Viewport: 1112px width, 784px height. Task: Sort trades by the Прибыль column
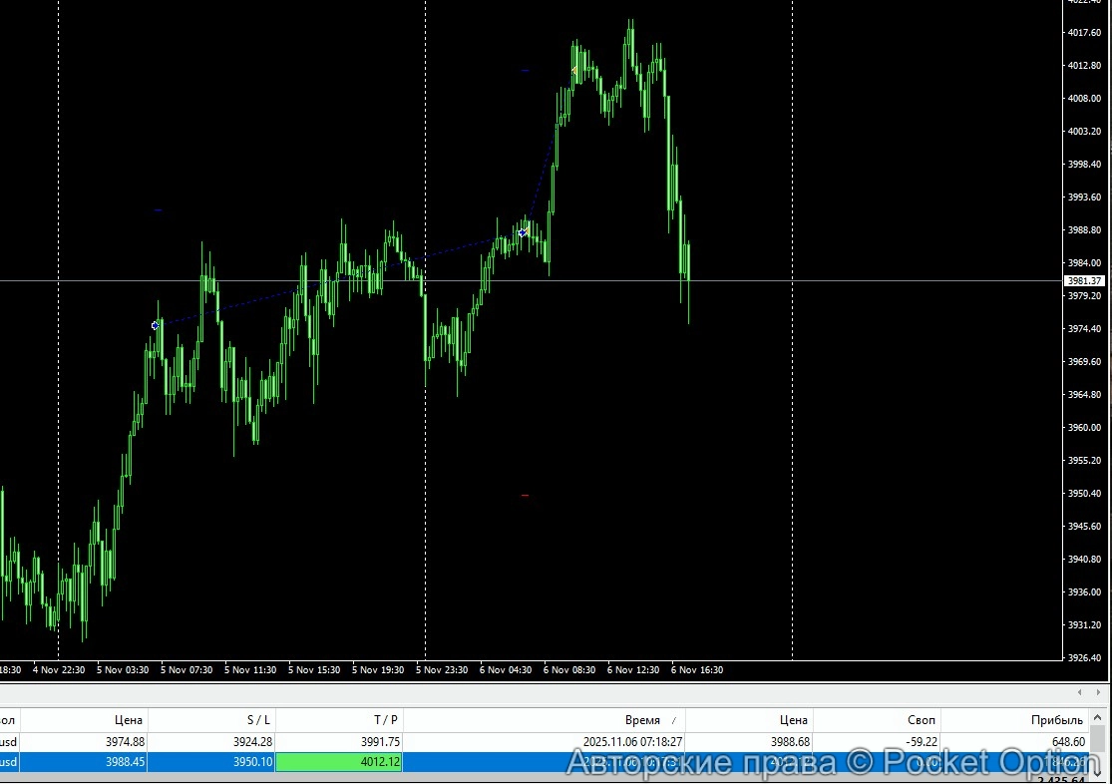[1057, 719]
